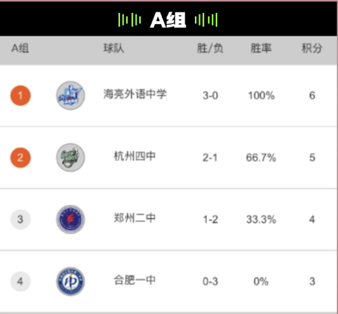338x314 pixels.
Task: Click the 胜率 column header
Action: coord(261,48)
